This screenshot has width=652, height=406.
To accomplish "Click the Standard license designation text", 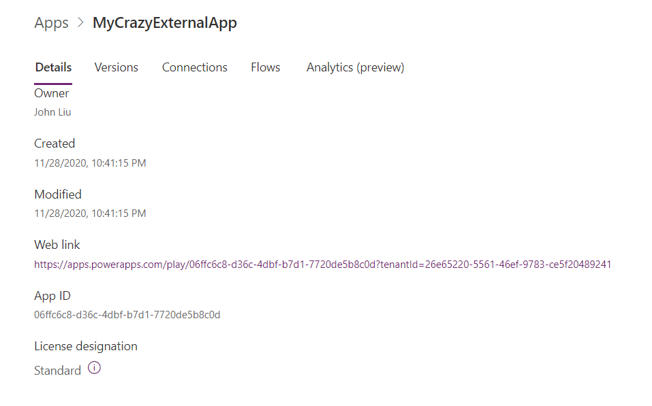I will click(58, 371).
